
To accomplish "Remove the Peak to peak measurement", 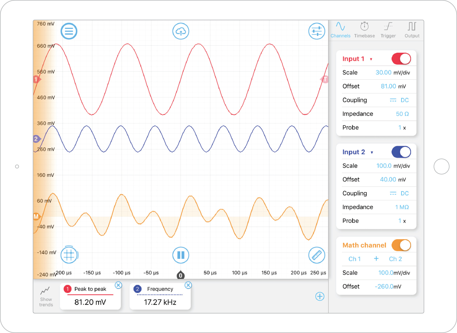I will [119, 285].
